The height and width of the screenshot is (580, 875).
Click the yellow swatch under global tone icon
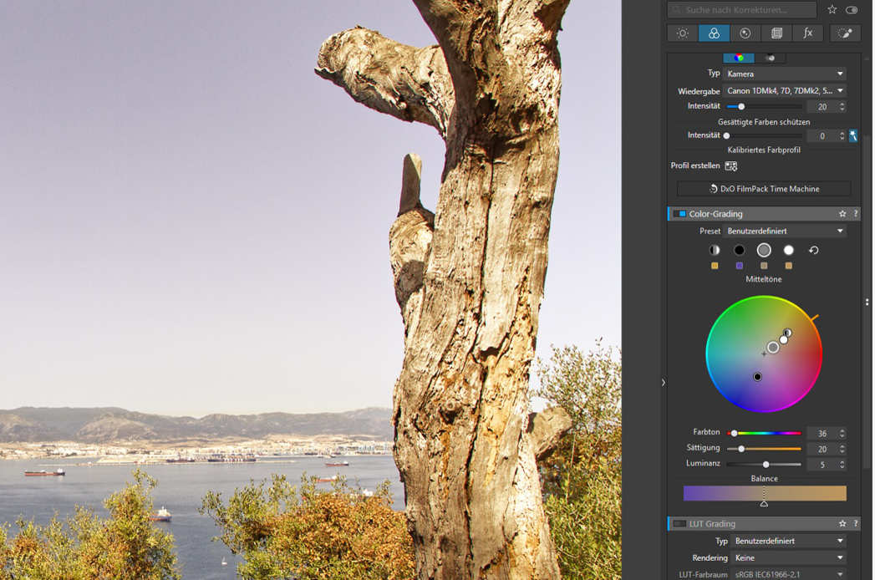[x=715, y=266]
